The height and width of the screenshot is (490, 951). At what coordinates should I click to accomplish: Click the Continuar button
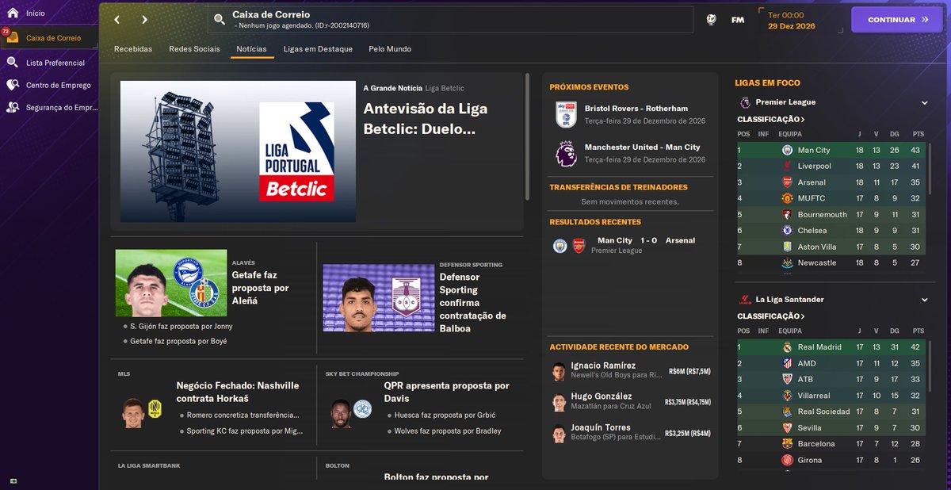pos(897,20)
